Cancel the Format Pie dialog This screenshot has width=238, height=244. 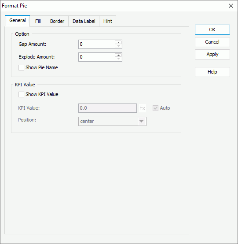(x=212, y=42)
